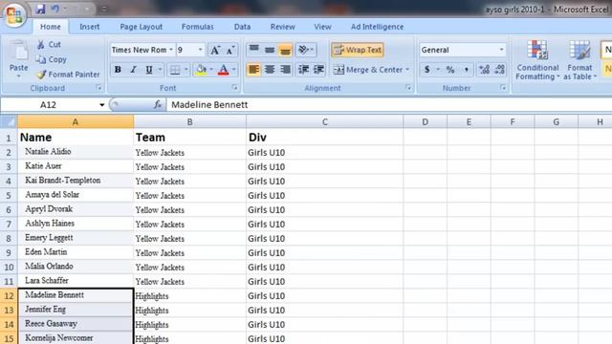The image size is (612, 344).
Task: Open the Ad Intelligence tab
Action: tap(377, 27)
